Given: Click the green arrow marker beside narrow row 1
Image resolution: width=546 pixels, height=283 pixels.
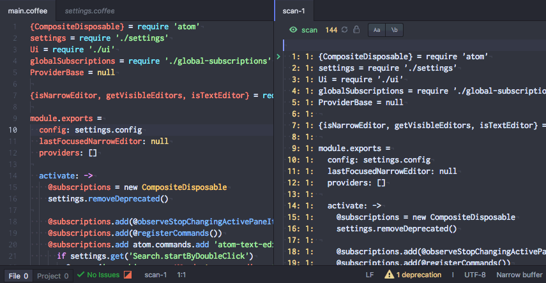Looking at the screenshot, I should click(x=278, y=56).
